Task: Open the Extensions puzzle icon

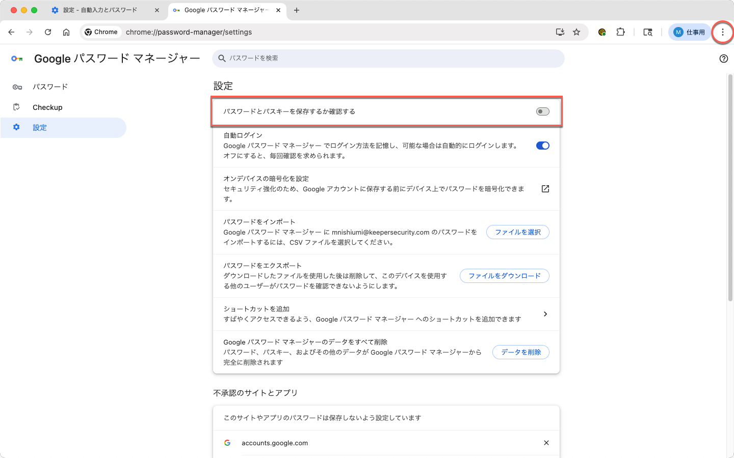Action: tap(620, 32)
